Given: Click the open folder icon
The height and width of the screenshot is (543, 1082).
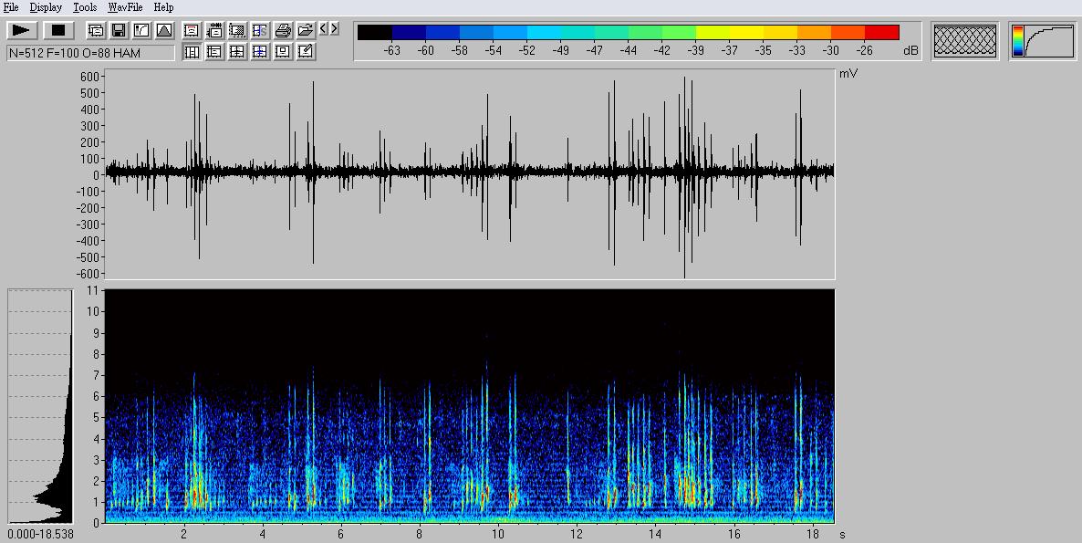Looking at the screenshot, I should [x=306, y=30].
